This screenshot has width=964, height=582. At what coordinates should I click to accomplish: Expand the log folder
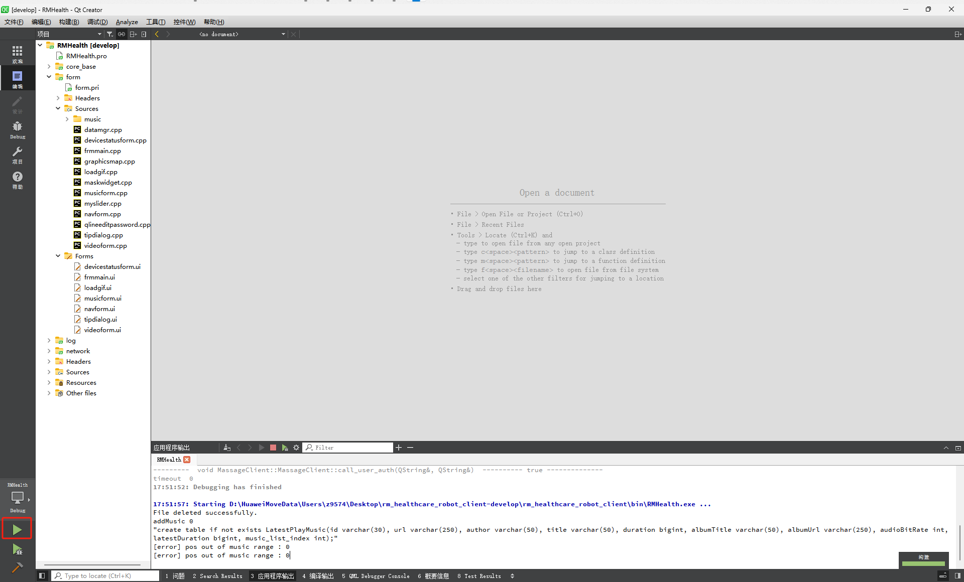click(49, 340)
